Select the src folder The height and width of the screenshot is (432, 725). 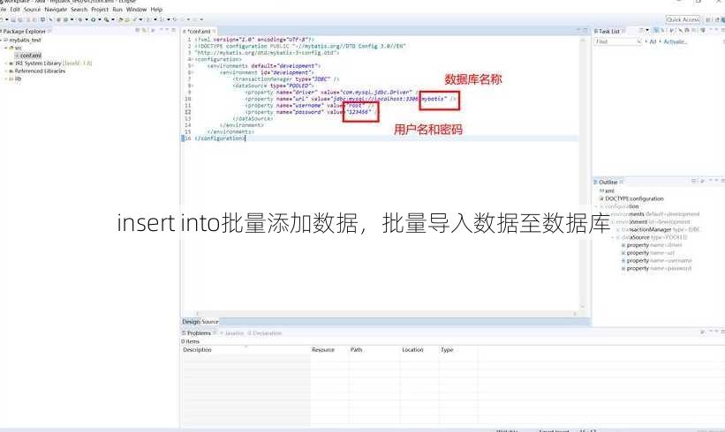[18, 48]
